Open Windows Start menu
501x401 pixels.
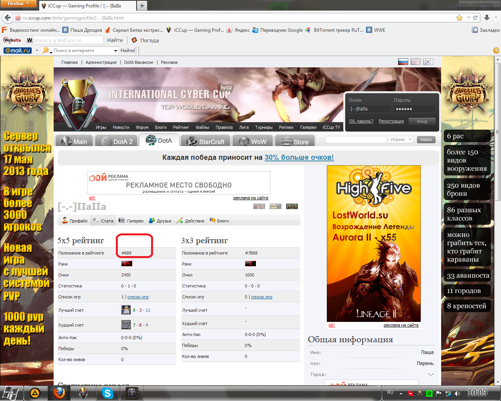coord(11,393)
